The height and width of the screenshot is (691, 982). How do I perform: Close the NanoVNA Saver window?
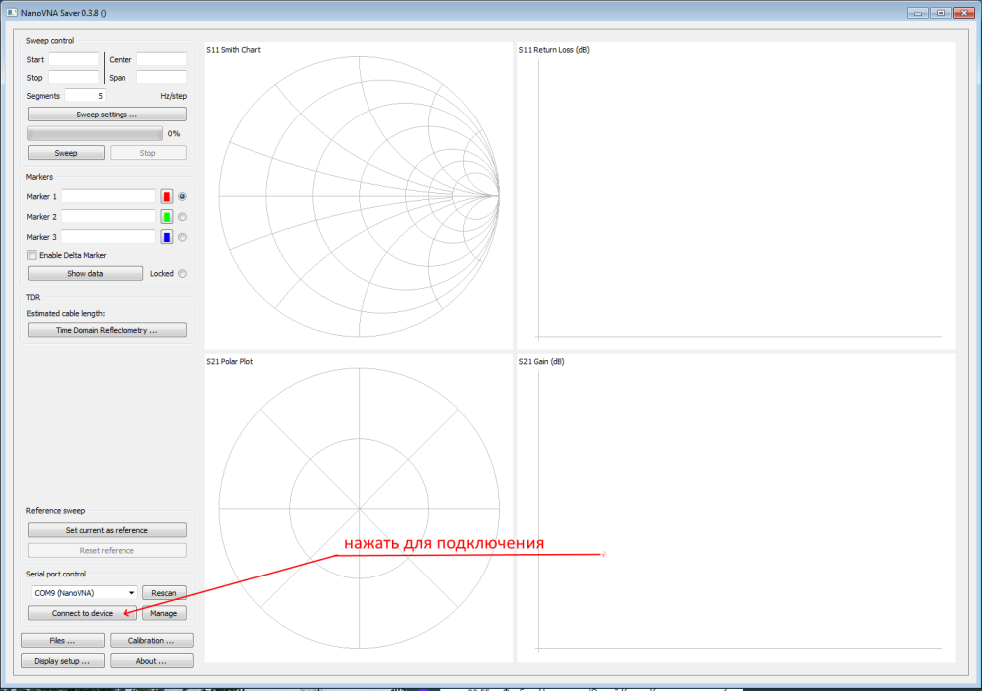tap(964, 13)
